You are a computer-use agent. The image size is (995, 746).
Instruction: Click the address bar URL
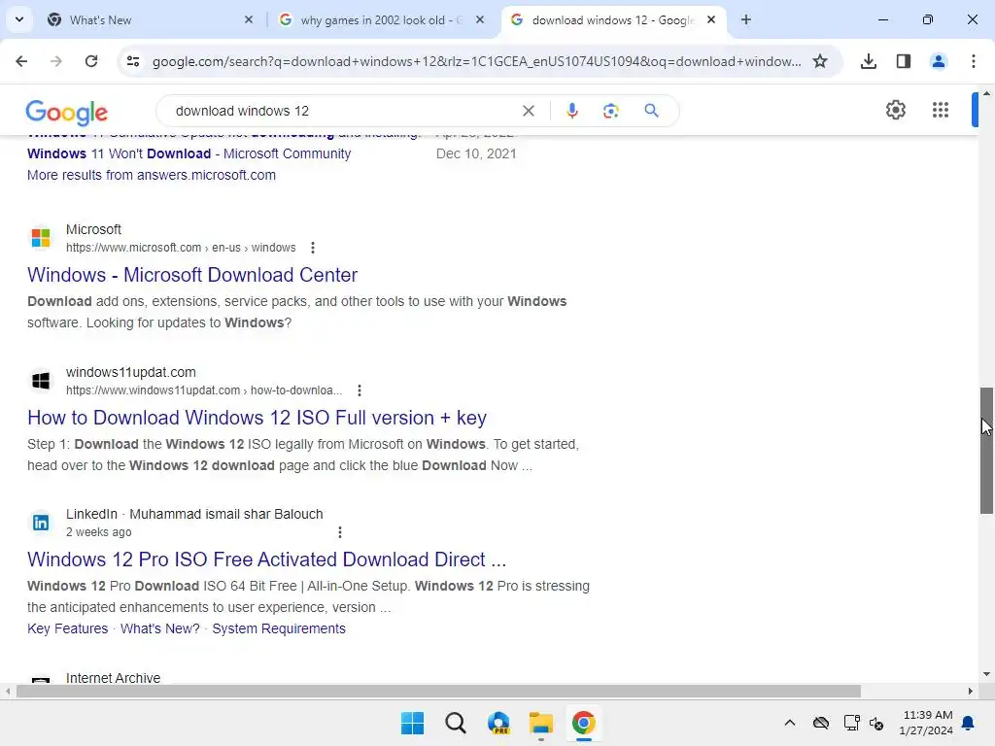click(x=476, y=61)
